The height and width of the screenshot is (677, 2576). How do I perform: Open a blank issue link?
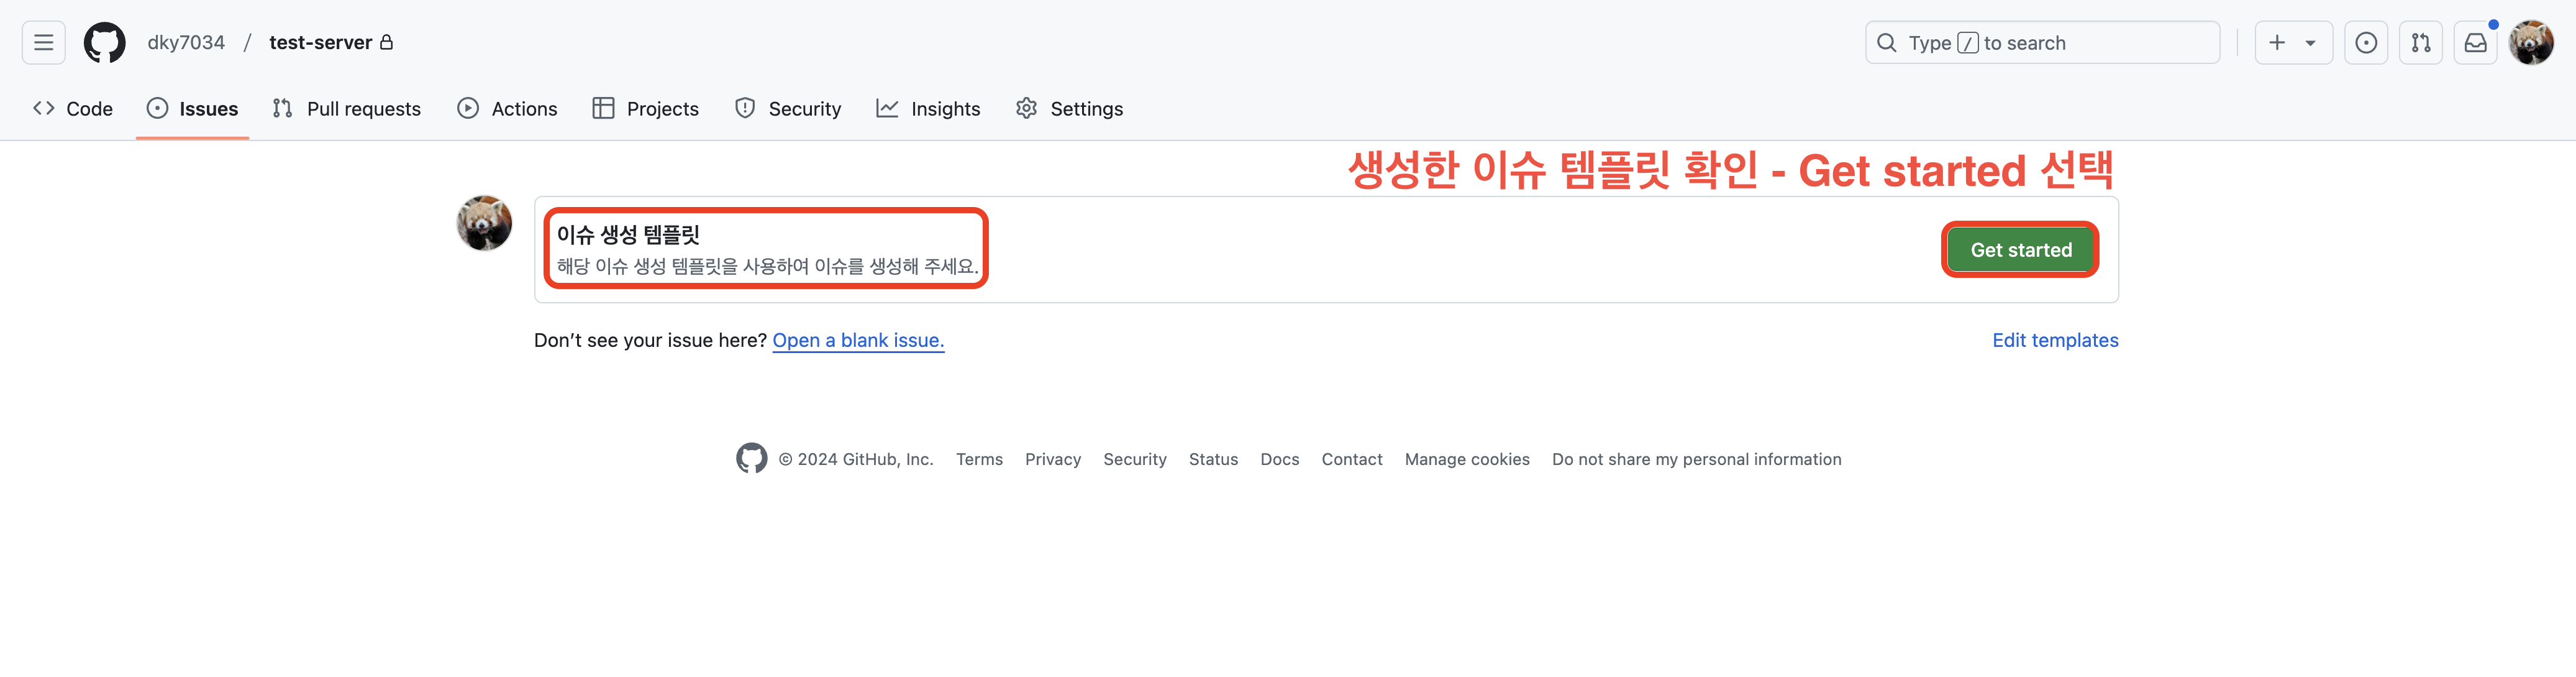(x=858, y=341)
